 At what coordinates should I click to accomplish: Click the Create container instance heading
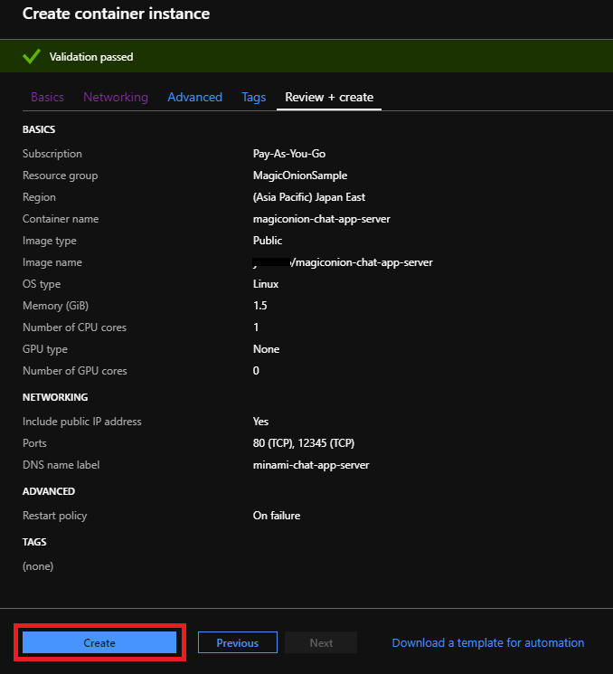click(116, 14)
